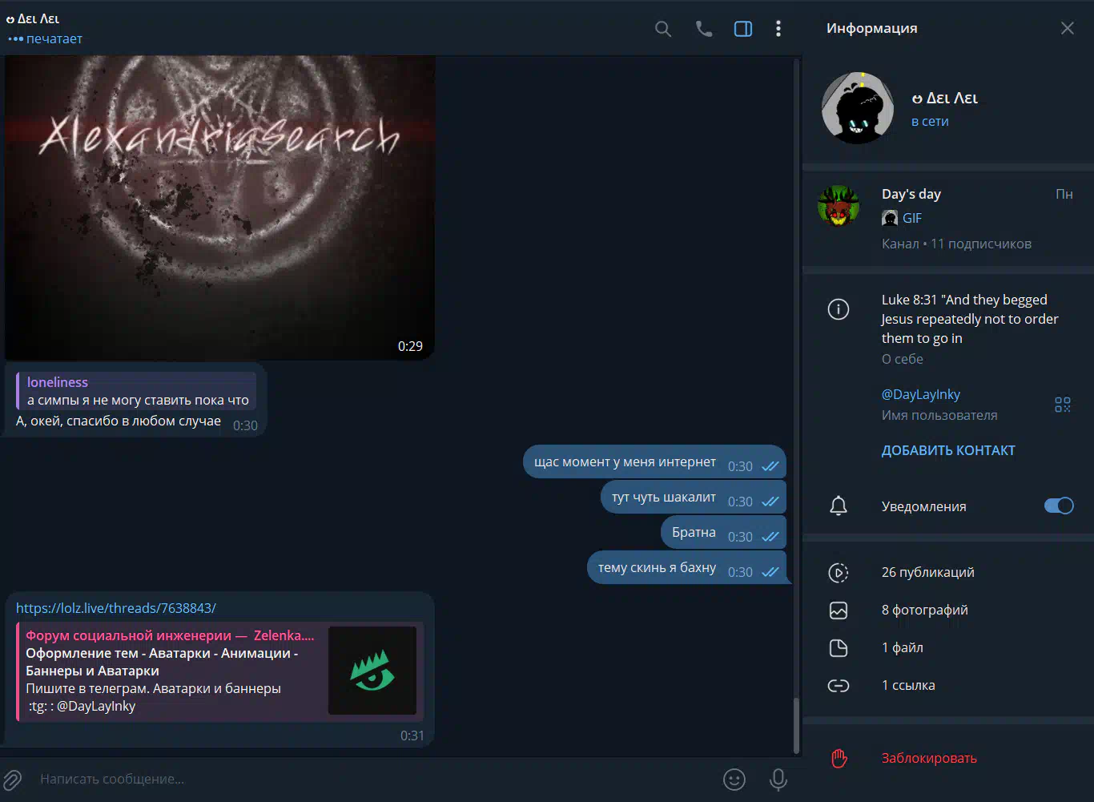
Task: Close the Информация panel
Action: (1068, 29)
